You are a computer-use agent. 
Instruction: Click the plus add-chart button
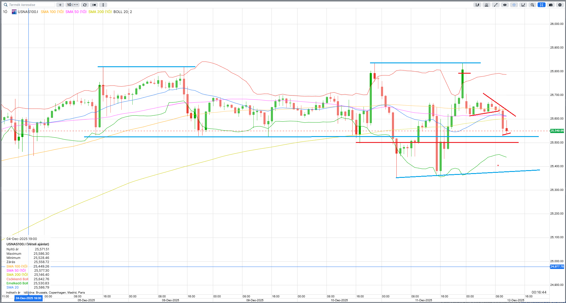(x=60, y=5)
